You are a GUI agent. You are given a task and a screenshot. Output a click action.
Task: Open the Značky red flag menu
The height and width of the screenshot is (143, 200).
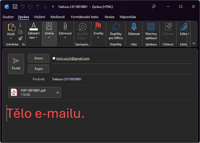click(98, 31)
